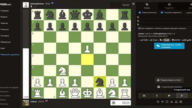The image size is (192, 108).
Task: Click the first engine line icon
Action: pyautogui.click(x=138, y=17)
